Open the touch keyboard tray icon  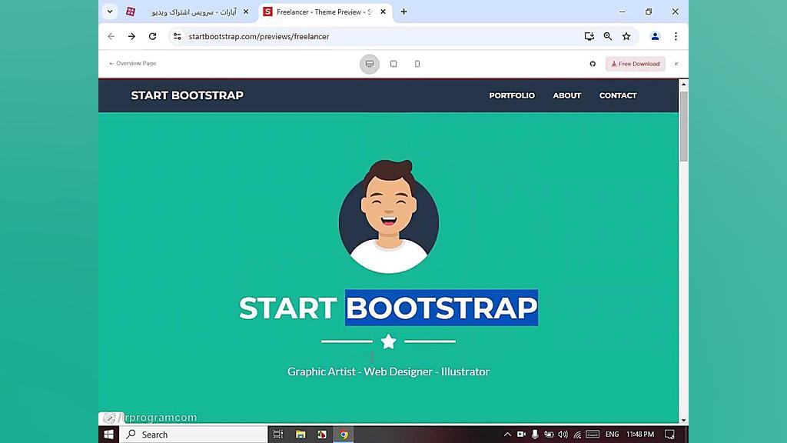coord(593,435)
